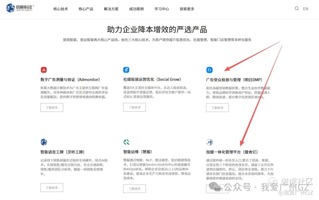
Task: Click Social Grow description starting 覆盖9大主流
Action: pyautogui.click(x=157, y=92)
